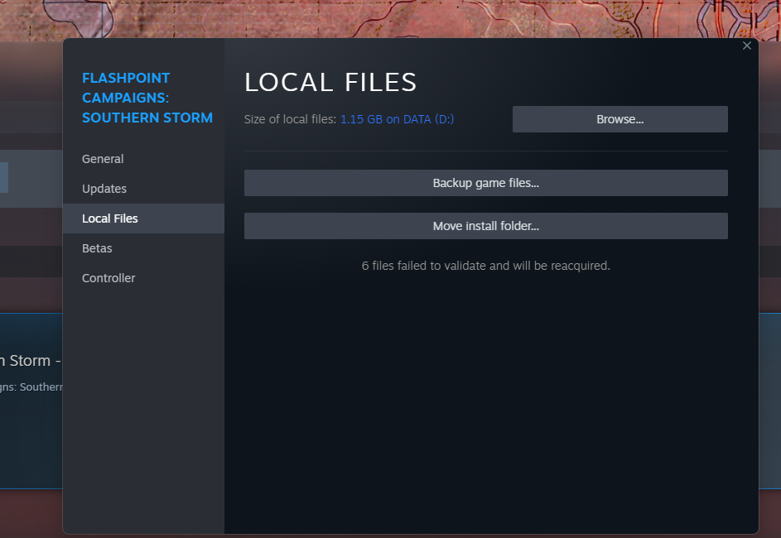Switch to the Updates tab
Viewport: 781px width, 538px height.
tap(143, 189)
